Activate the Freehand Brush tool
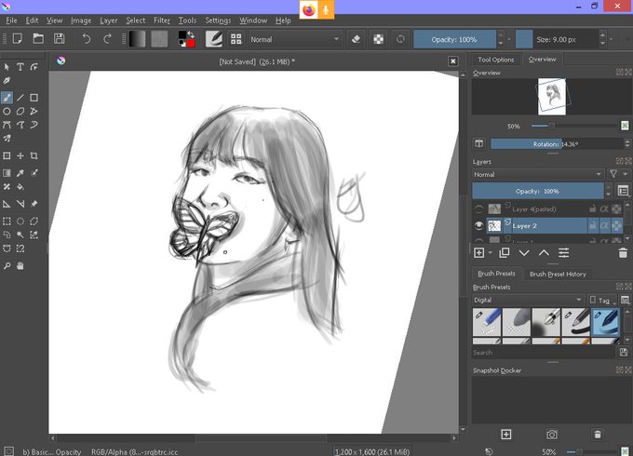Screen dimensions: 633x456 7,98
